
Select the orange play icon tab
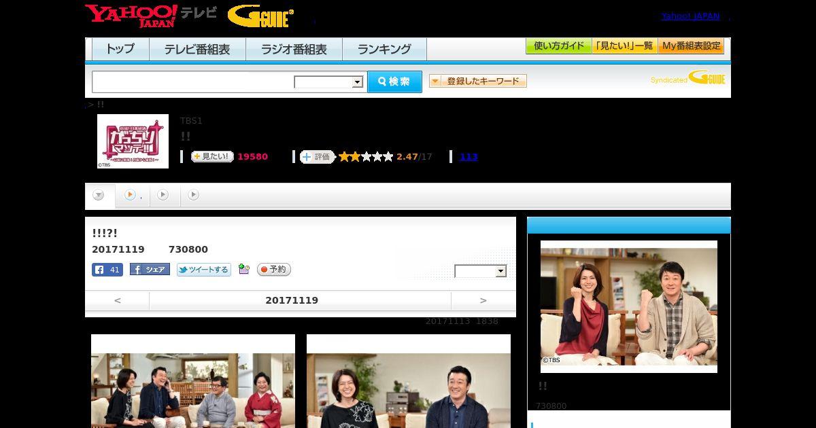132,195
